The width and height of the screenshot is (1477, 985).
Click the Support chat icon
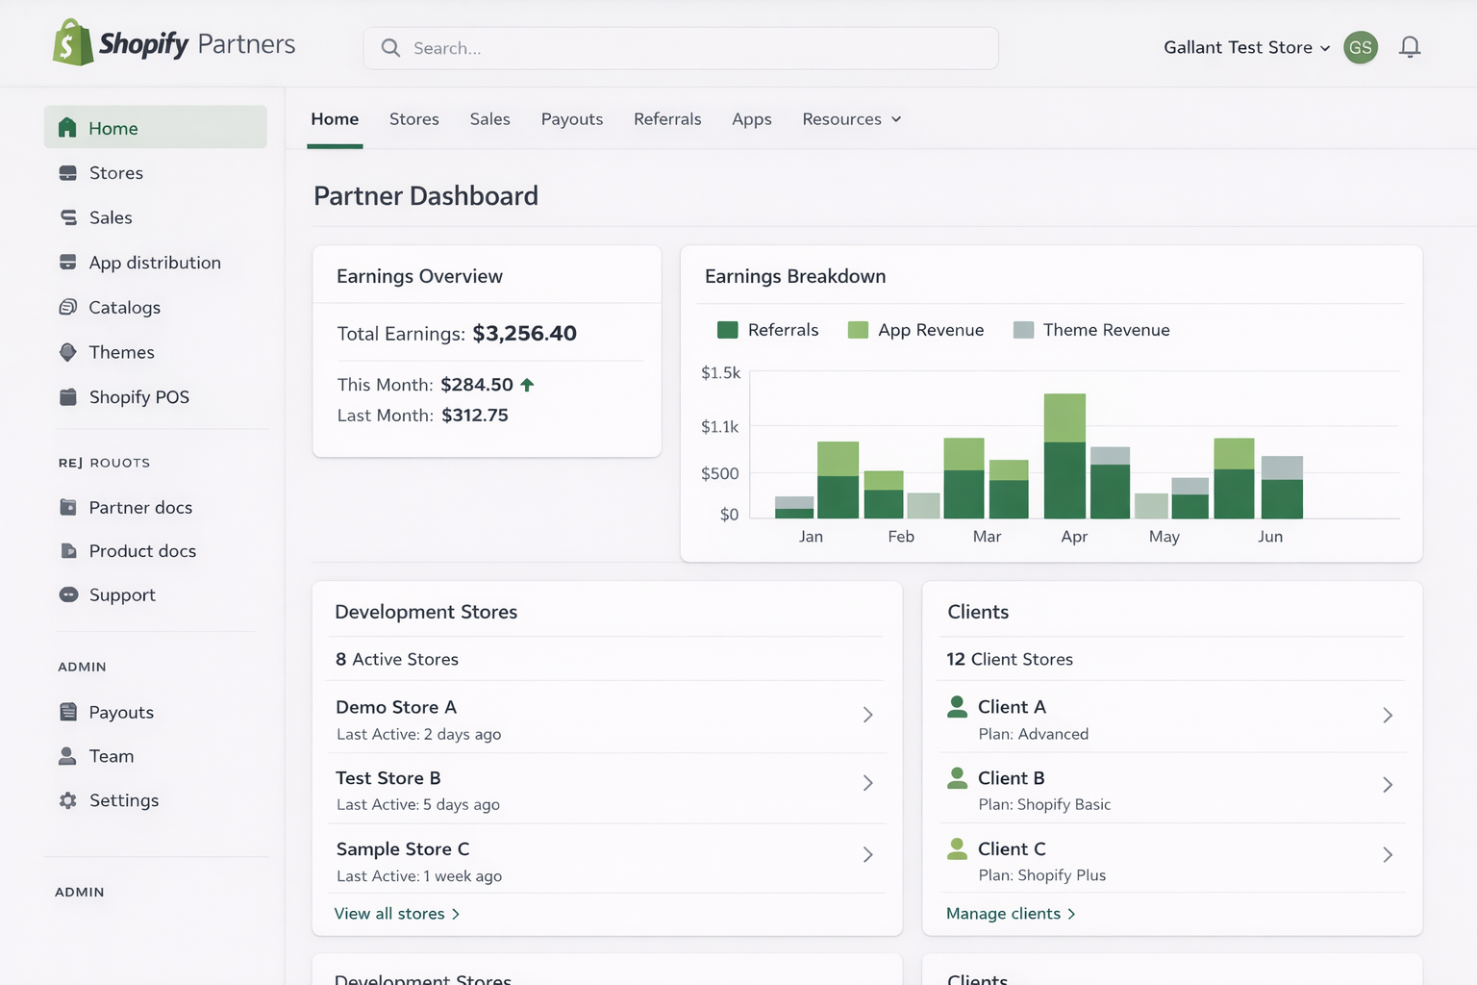pyautogui.click(x=68, y=594)
